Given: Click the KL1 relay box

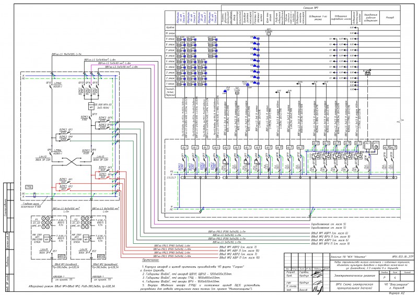Looking at the screenshot, I should point(368,145).
